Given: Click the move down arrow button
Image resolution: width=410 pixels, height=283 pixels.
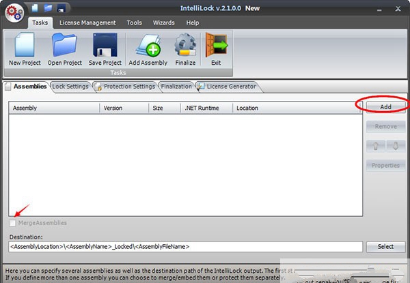Looking at the screenshot, I should [396, 146].
